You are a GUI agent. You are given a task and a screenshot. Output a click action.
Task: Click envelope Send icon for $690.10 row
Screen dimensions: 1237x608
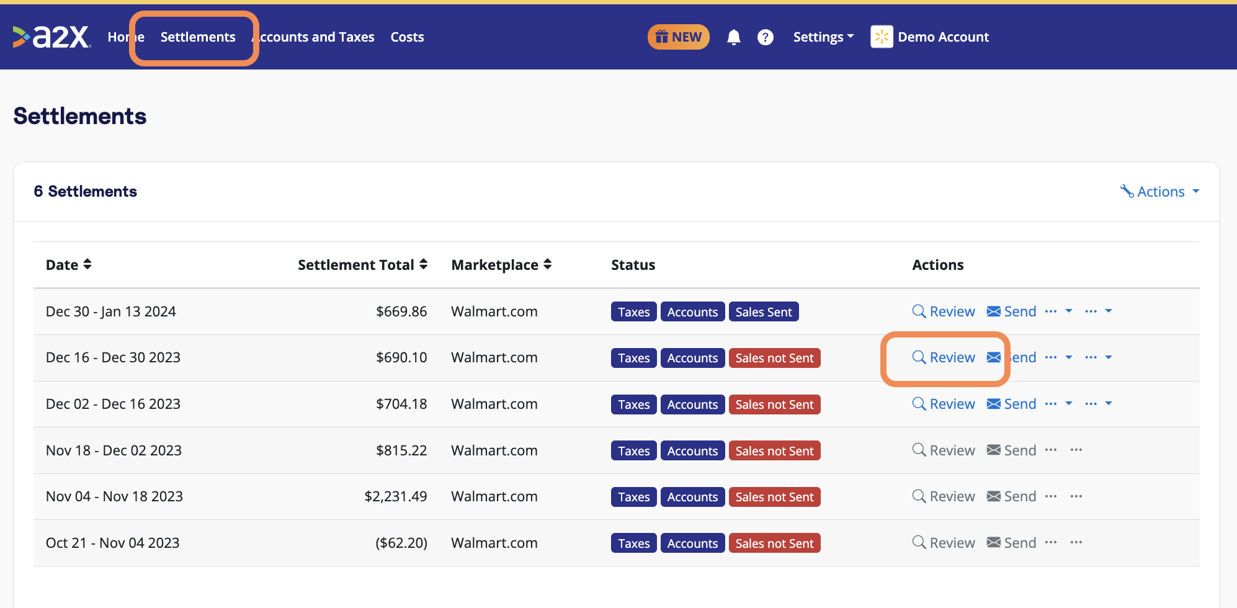tap(994, 357)
